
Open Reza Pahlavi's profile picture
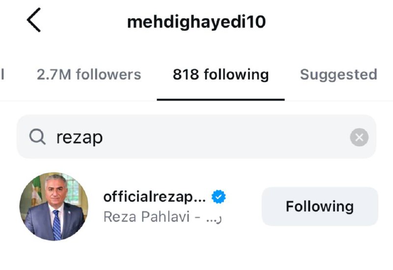click(54, 206)
